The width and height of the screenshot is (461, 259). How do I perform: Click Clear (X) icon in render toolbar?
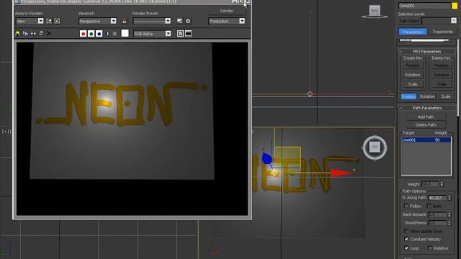(49, 34)
